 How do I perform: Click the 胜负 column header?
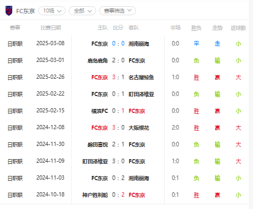coord(196,28)
